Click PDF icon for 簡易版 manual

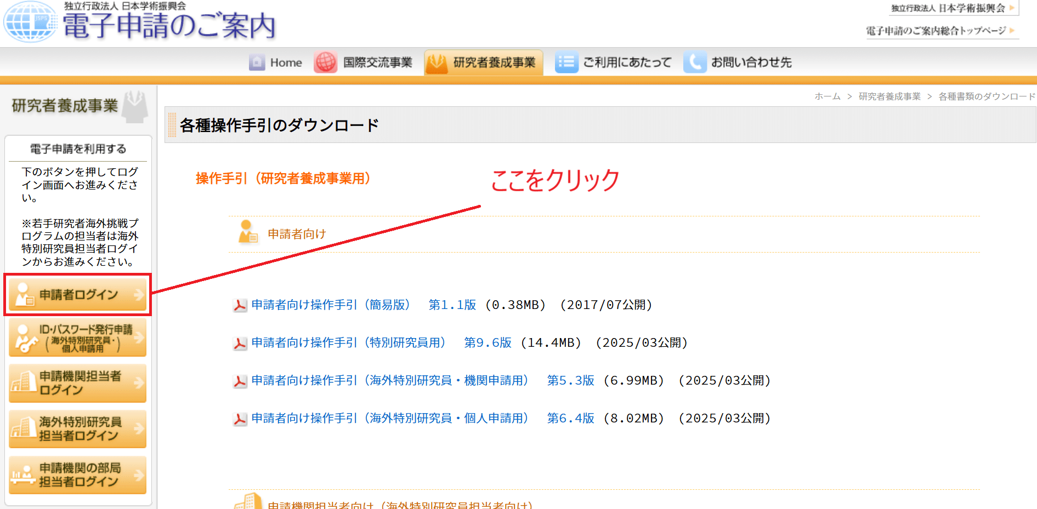[x=240, y=306]
